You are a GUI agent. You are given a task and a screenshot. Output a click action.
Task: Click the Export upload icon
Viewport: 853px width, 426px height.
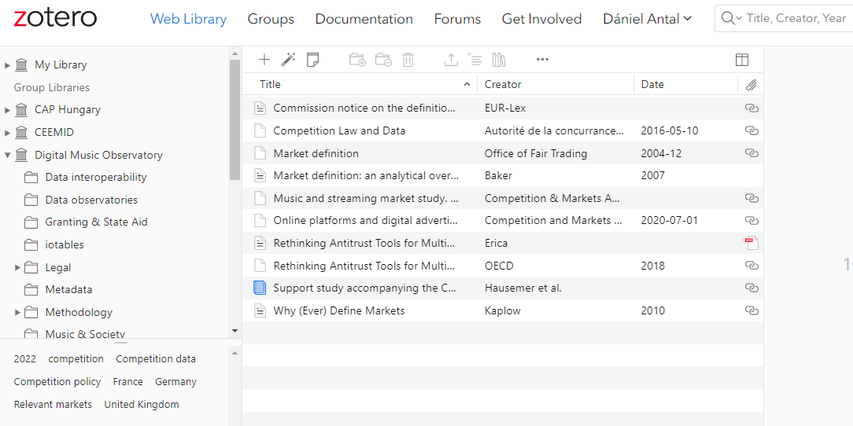click(451, 59)
